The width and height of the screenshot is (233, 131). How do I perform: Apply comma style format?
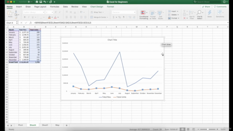(x=123, y=17)
